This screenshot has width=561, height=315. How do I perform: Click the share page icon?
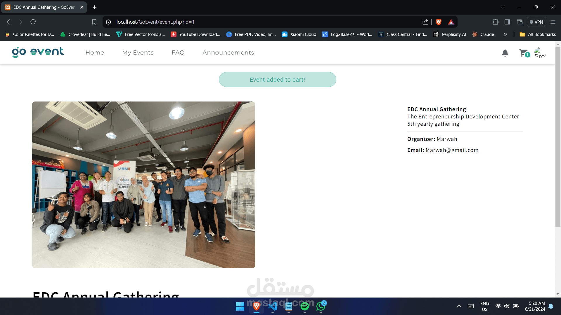pos(425,22)
